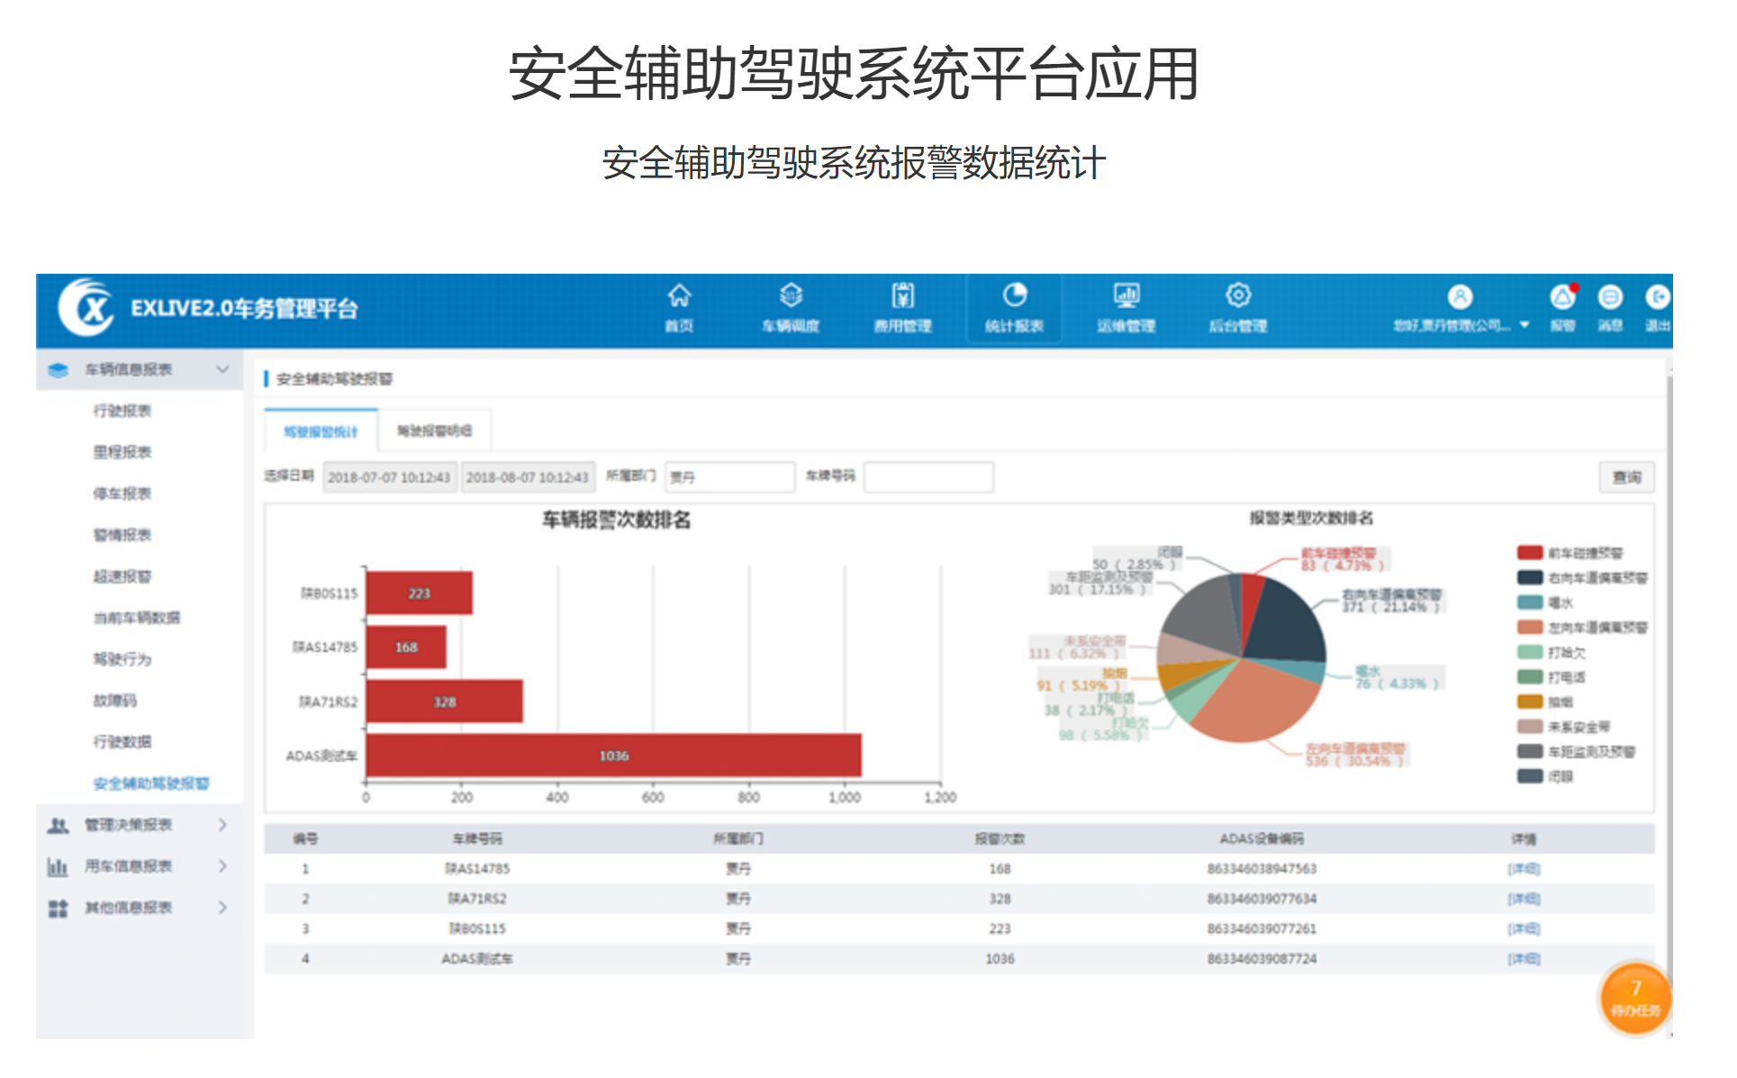
Task: Click the 退出 logout icon
Action: [x=1657, y=298]
